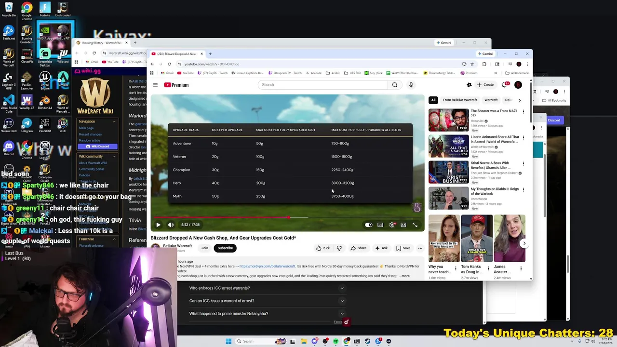Open Blender 4.4 desktop shortcut
The height and width of the screenshot is (347, 617).
tap(45, 102)
